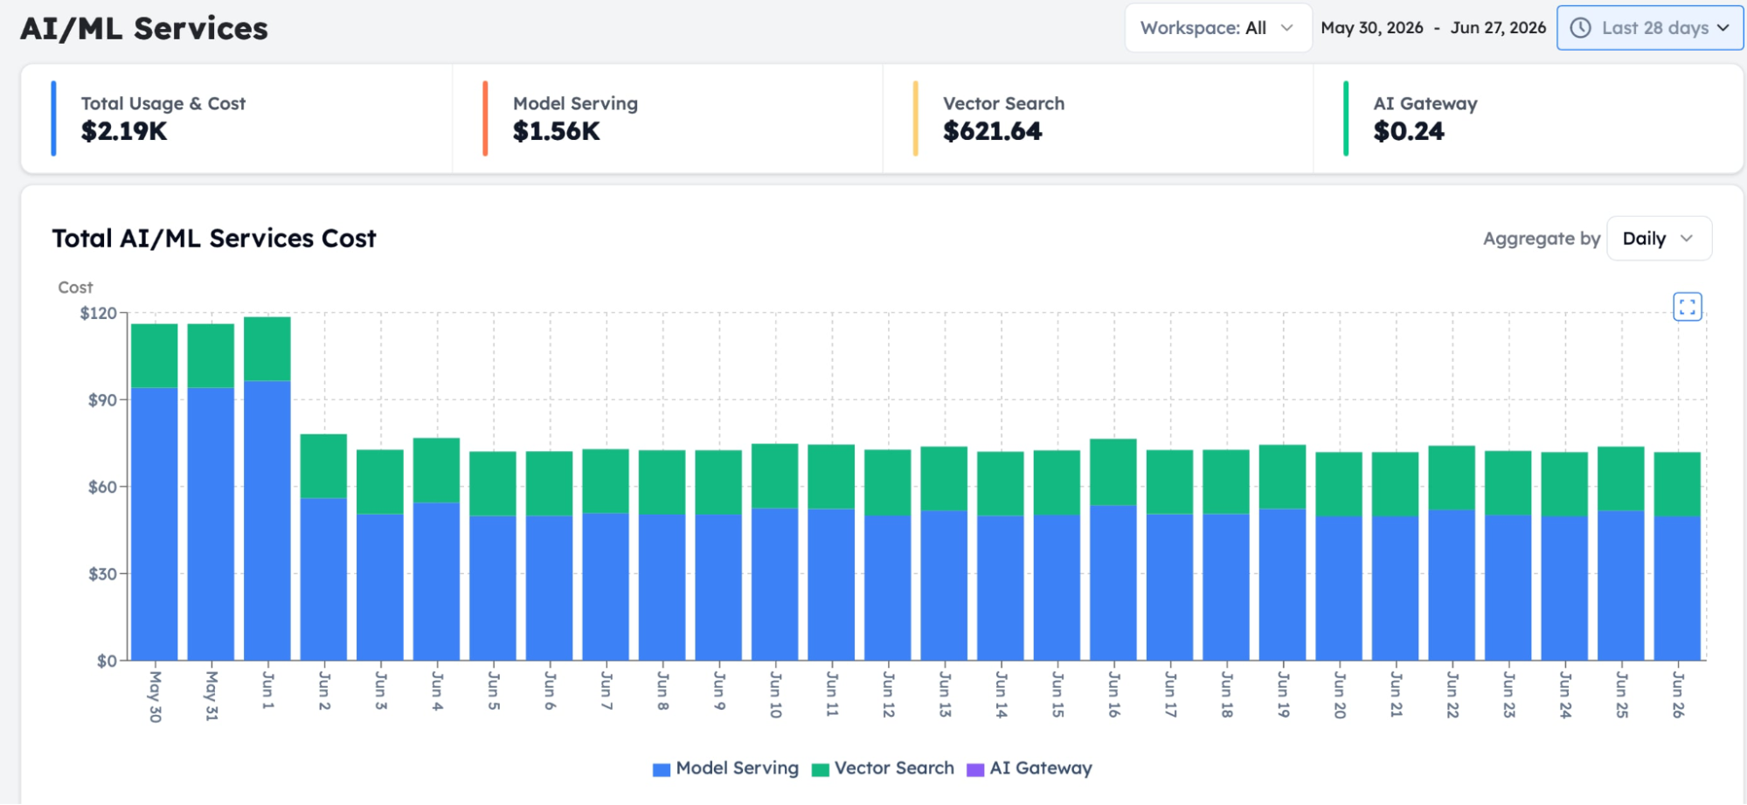Click the $60 y-axis label
Viewport: 1747px width, 805px height.
click(102, 487)
